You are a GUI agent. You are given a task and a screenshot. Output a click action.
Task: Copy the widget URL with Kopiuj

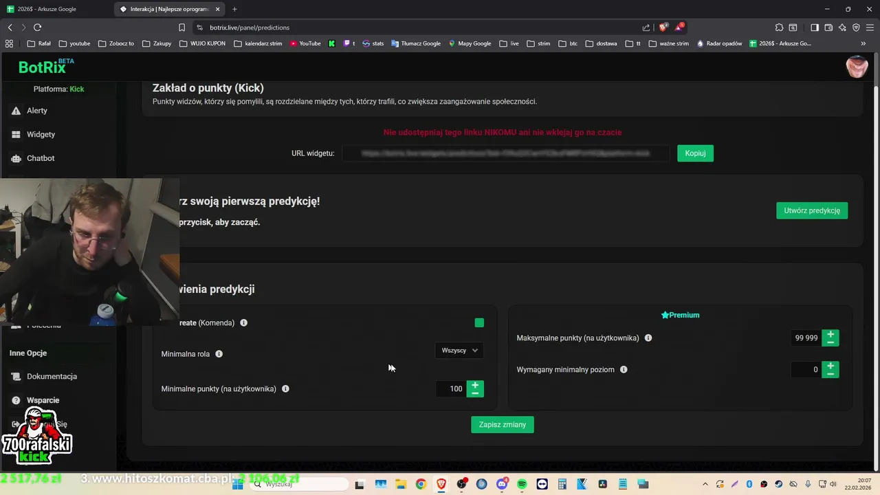click(695, 153)
